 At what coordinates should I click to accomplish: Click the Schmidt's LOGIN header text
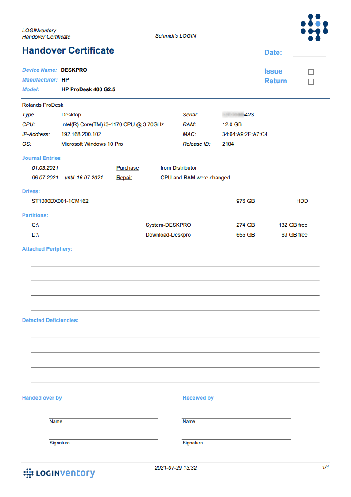point(175,36)
